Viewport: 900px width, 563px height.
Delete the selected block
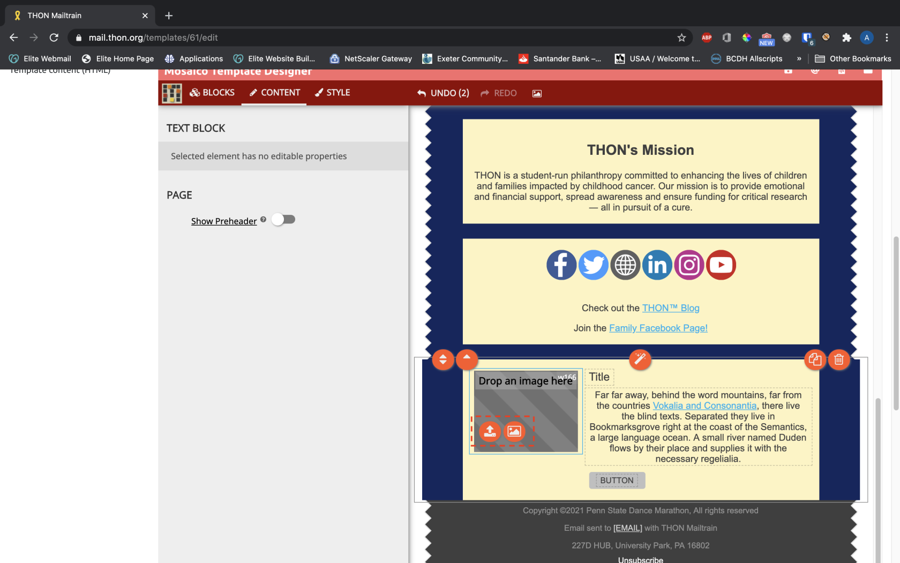pyautogui.click(x=839, y=360)
